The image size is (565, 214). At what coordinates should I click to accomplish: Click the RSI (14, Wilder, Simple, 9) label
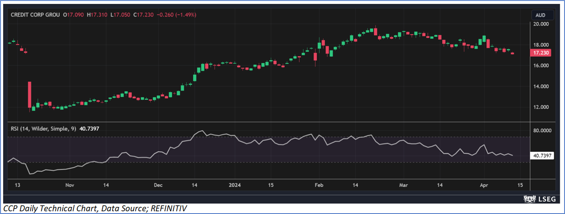tap(43, 128)
